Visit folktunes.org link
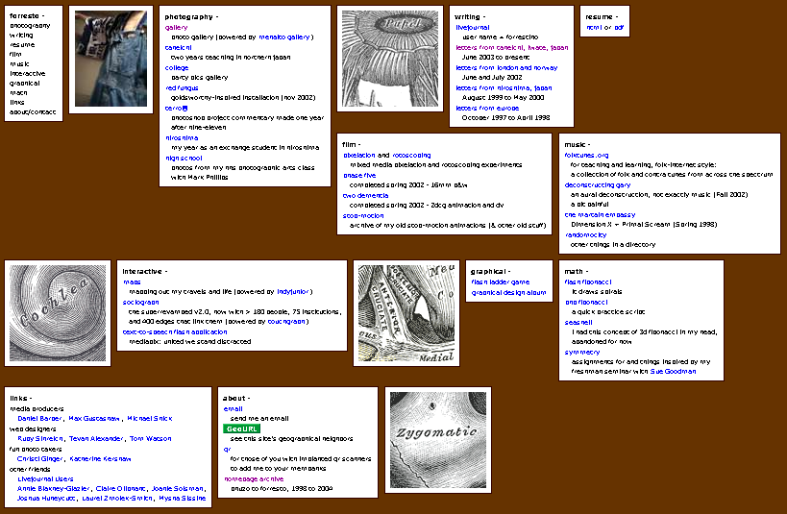Screen dimensions: 787x514 (x=586, y=156)
